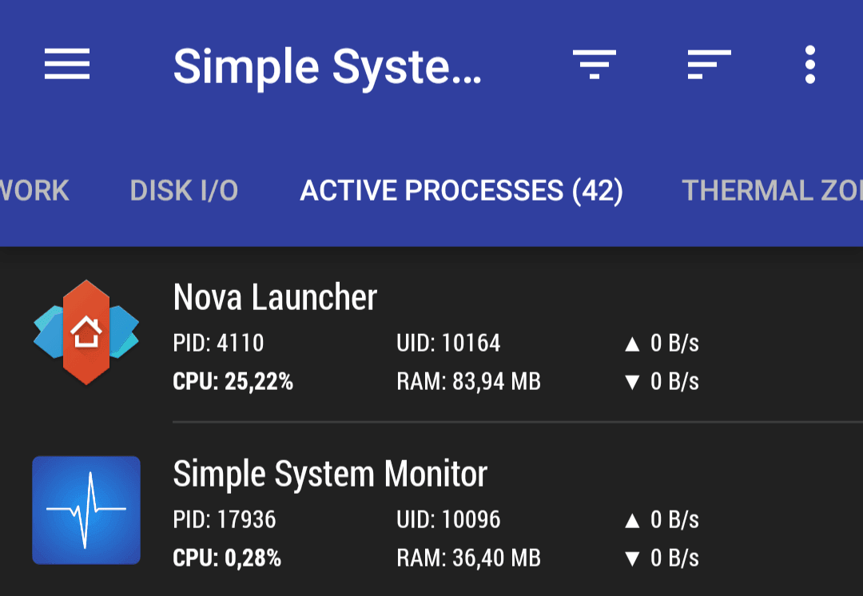The image size is (863, 596).
Task: Tap Nova Launcher download rate arrow
Action: [632, 382]
